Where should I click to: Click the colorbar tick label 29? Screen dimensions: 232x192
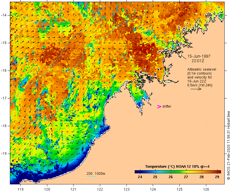click(217, 177)
